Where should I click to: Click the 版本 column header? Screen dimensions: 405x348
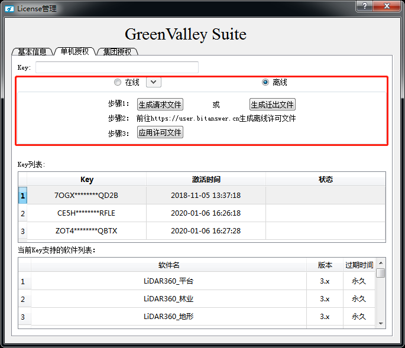coord(325,265)
